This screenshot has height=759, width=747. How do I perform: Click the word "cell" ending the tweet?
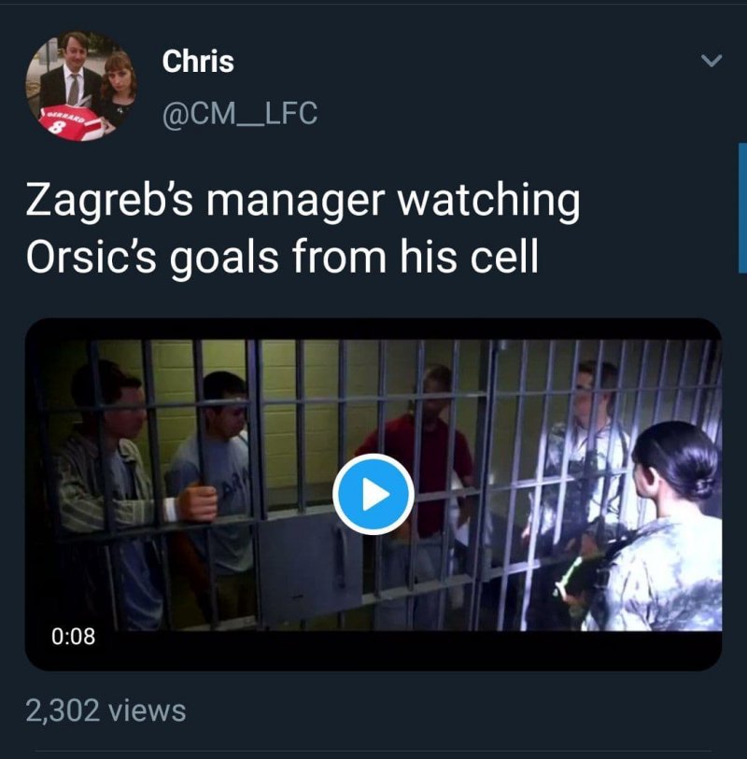pyautogui.click(x=505, y=258)
